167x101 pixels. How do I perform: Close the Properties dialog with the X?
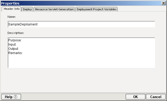[163, 3]
